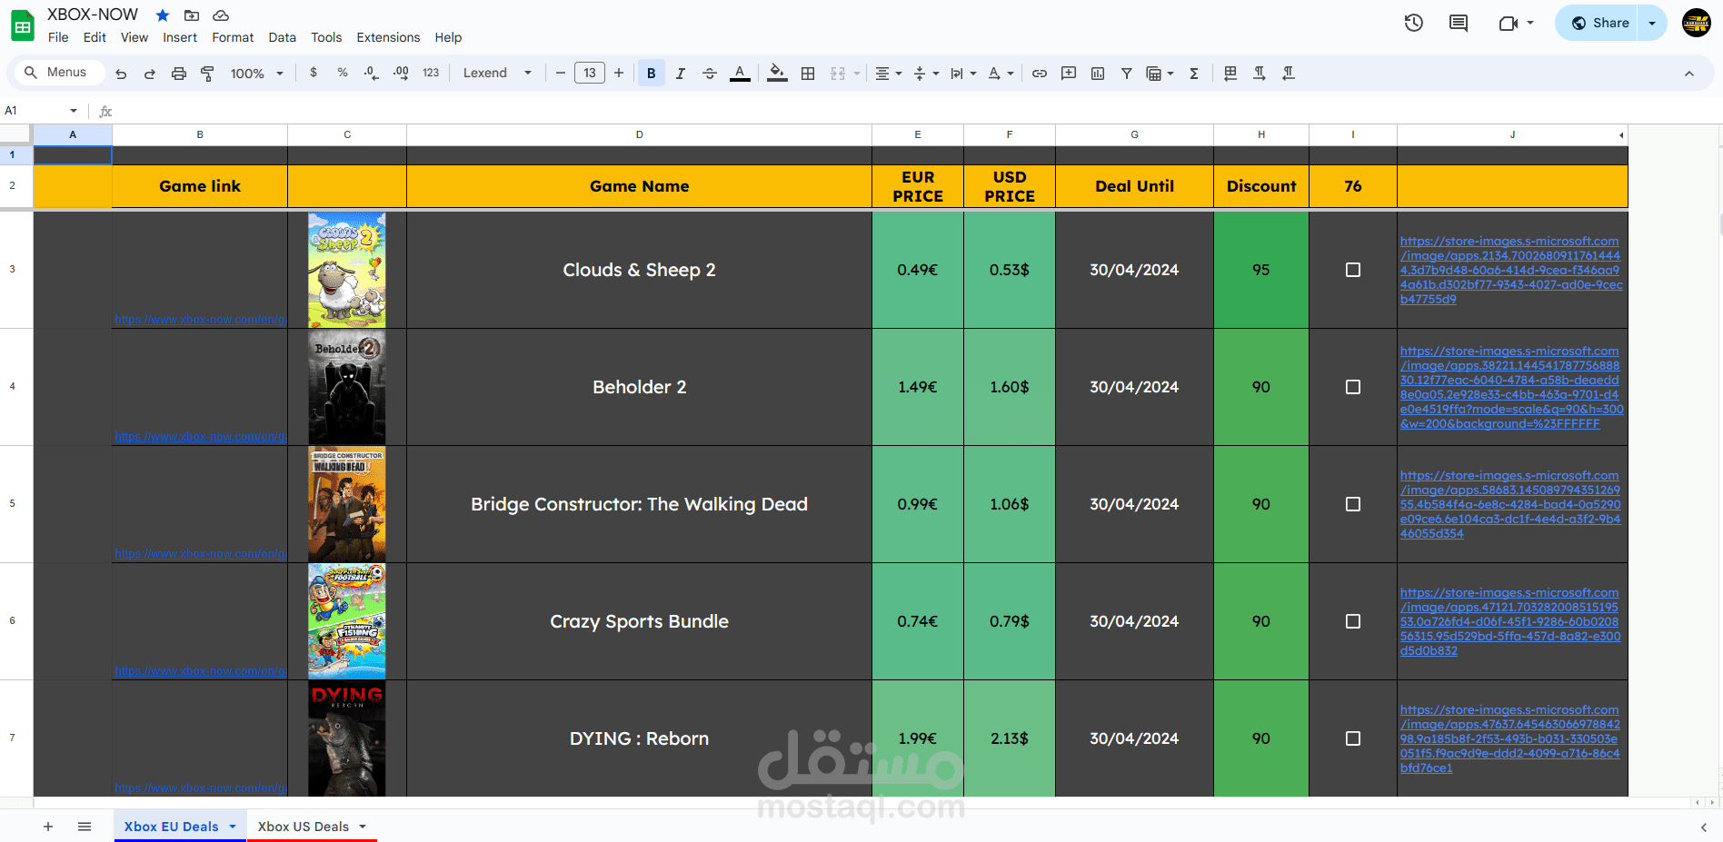Open Xbox US Deals tab options arrow

(x=363, y=827)
